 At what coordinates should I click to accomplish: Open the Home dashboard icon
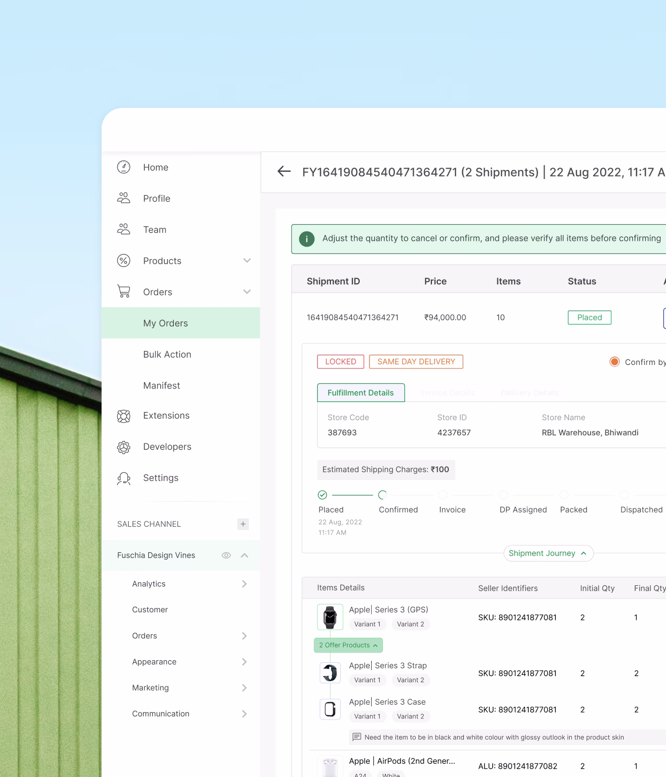click(123, 167)
